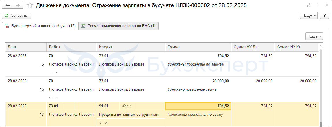Image resolution: width=332 pixels, height=127 pixels.
Task: Open help with question mark button
Action: [x=324, y=16]
